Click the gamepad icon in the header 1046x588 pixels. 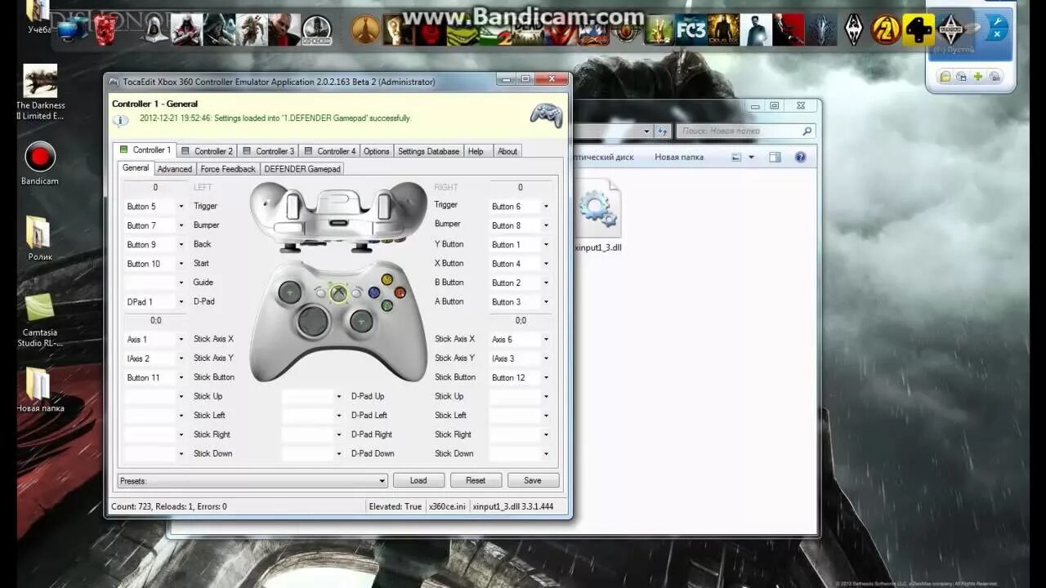546,114
